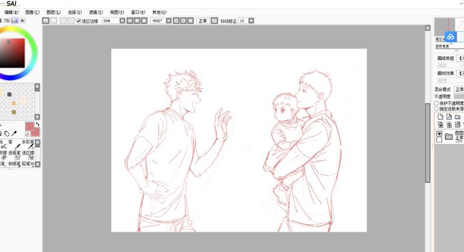
Task: Open the zoom level dropdown arrow
Action: tap(122, 20)
